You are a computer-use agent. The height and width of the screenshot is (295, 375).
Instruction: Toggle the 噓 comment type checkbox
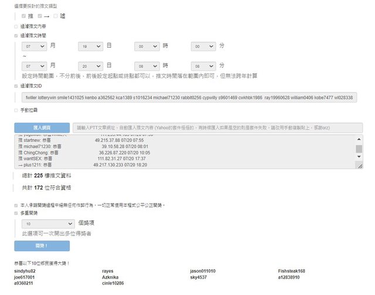[x=56, y=16]
